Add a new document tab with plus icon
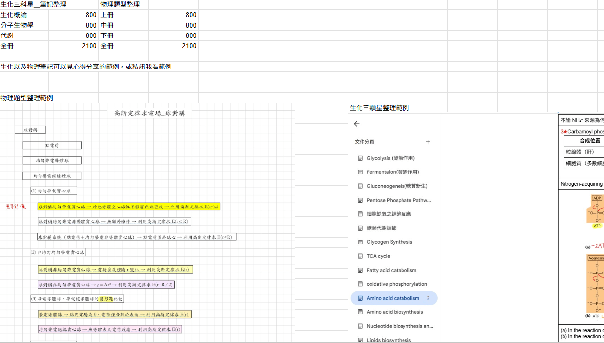Image resolution: width=604 pixels, height=343 pixels. pos(428,142)
